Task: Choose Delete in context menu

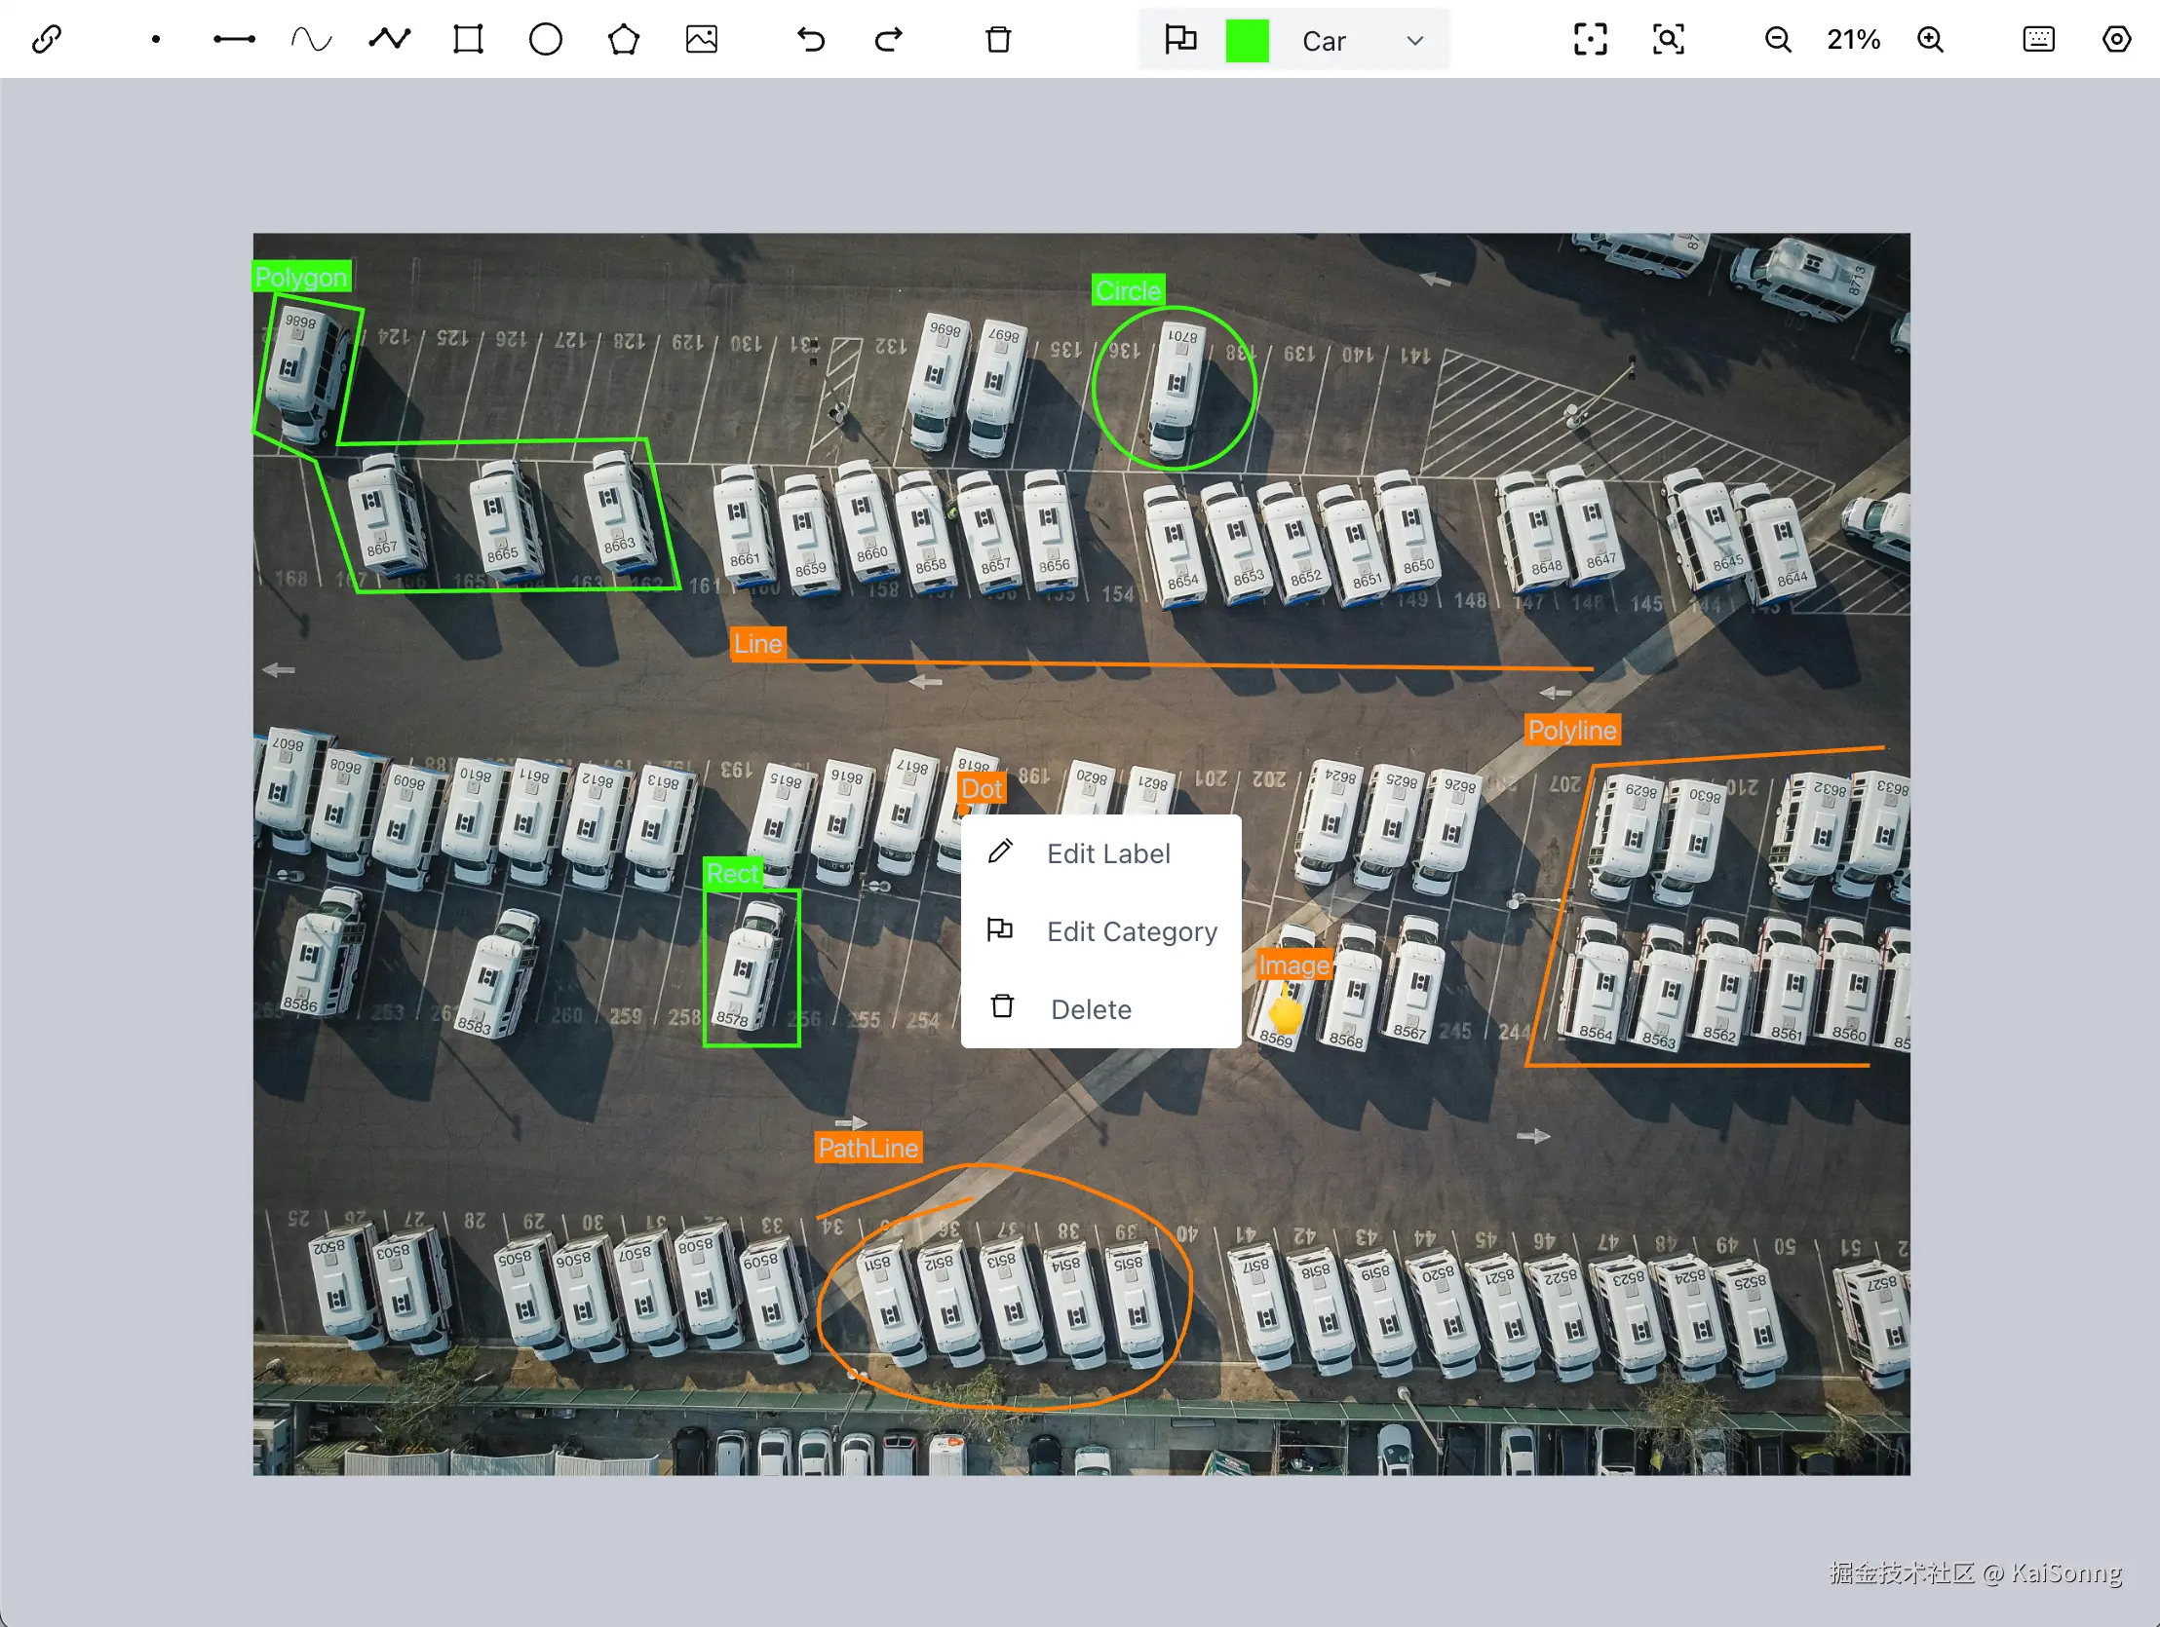Action: tap(1090, 1010)
